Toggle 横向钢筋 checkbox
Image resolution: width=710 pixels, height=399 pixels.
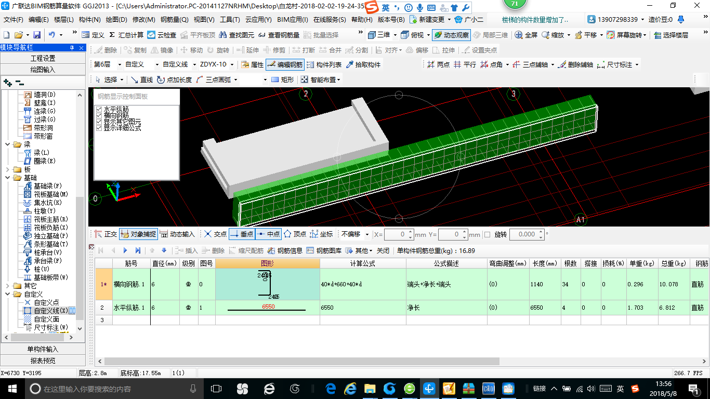[99, 115]
